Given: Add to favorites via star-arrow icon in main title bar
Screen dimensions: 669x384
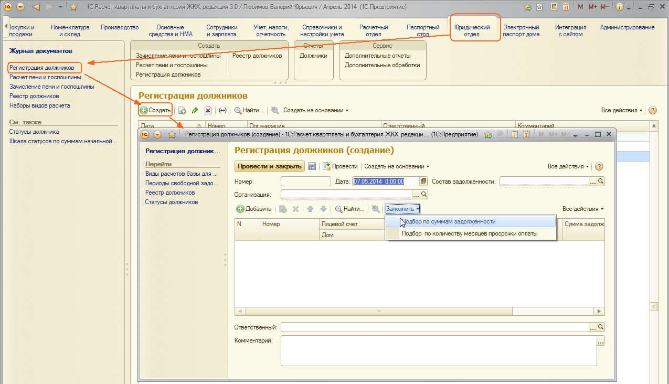Looking at the screenshot, I should [x=528, y=7].
